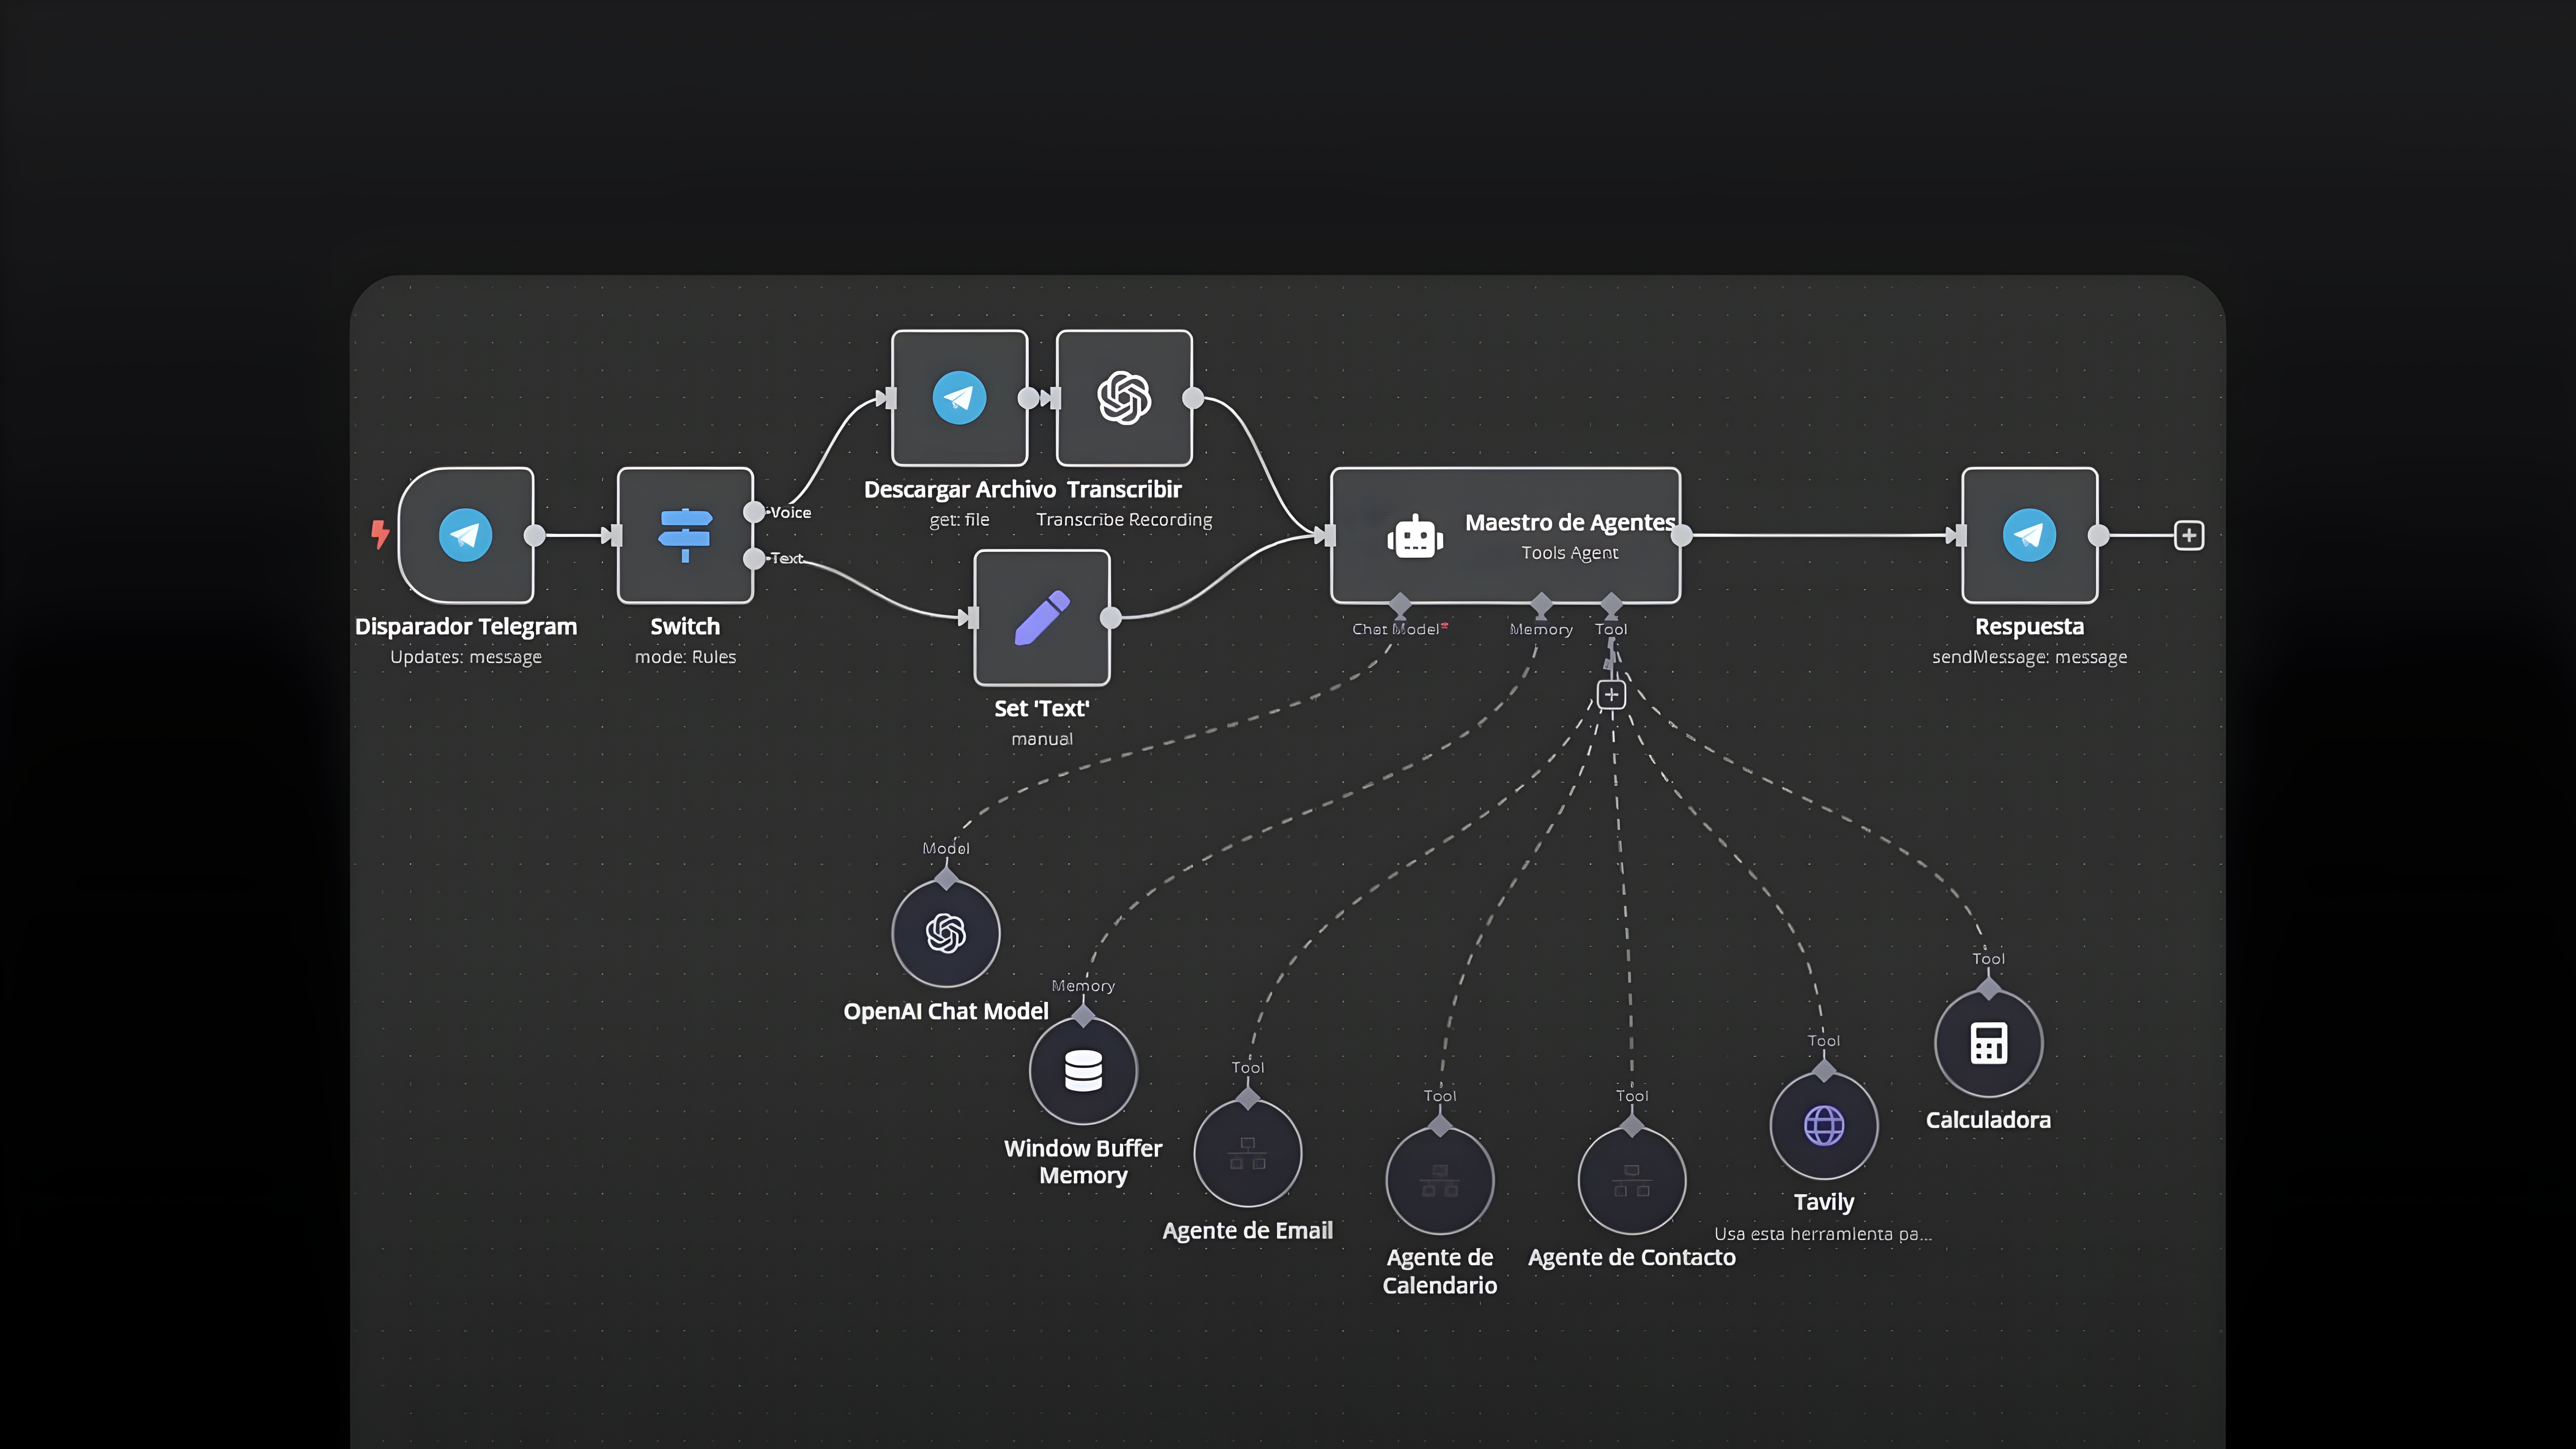The image size is (2576, 1449).
Task: Click the 'mode: Rules' subtitle
Action: pos(685,657)
